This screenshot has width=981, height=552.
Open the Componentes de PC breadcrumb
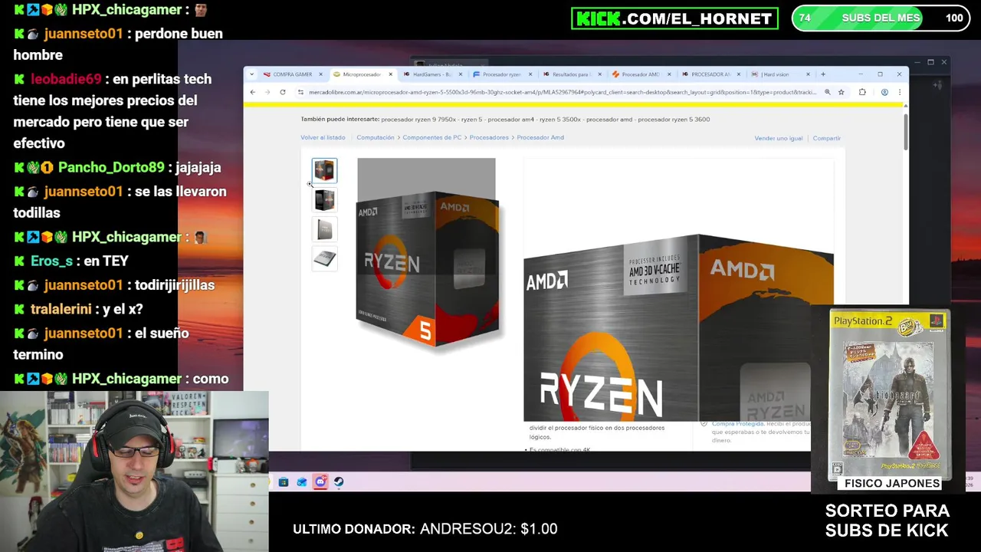[x=431, y=137]
